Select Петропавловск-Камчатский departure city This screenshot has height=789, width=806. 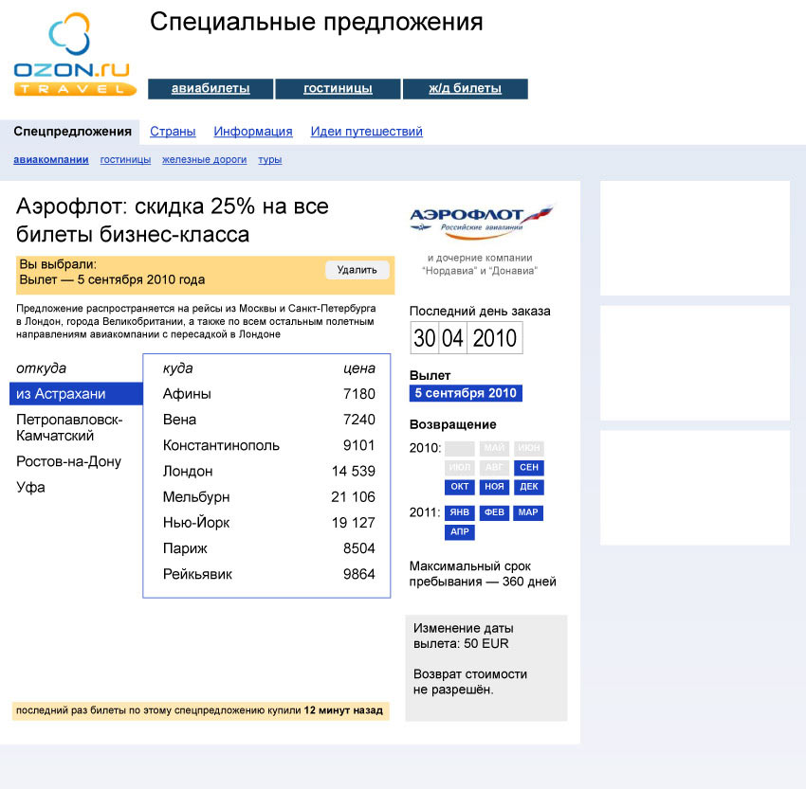(68, 427)
